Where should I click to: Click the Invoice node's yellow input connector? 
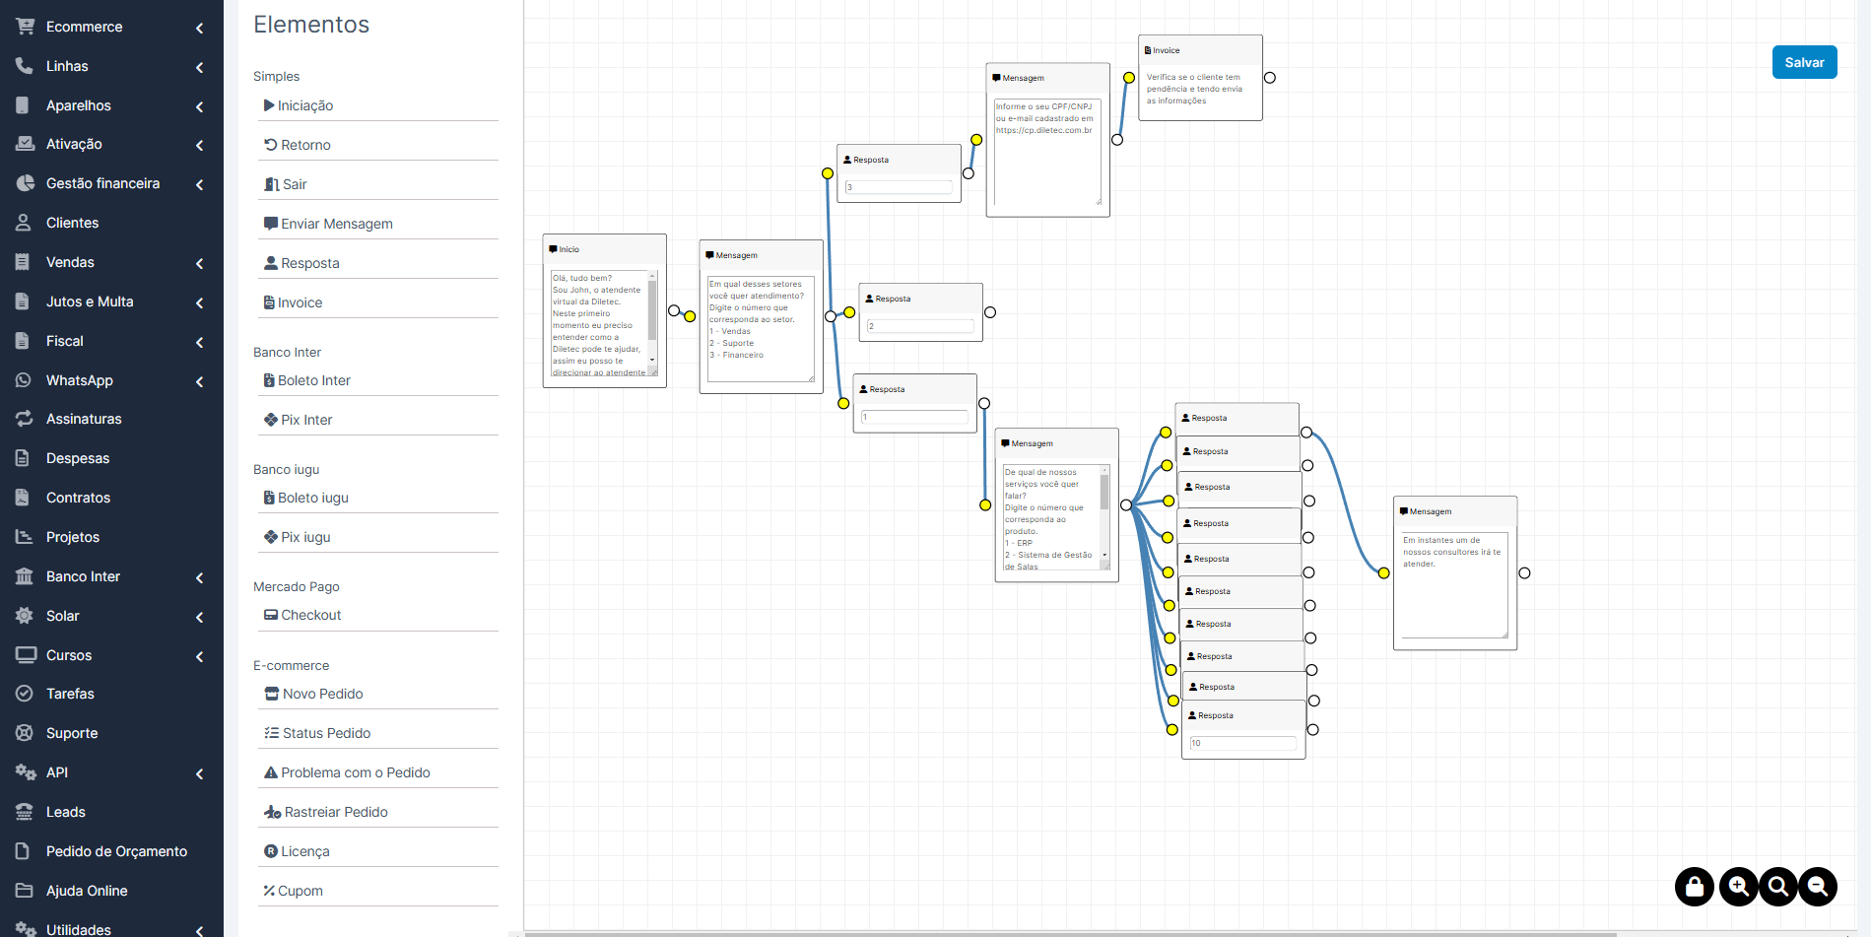point(1129,78)
